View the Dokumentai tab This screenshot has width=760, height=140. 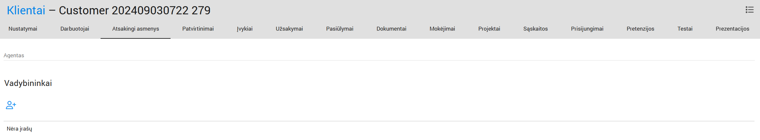click(x=391, y=29)
